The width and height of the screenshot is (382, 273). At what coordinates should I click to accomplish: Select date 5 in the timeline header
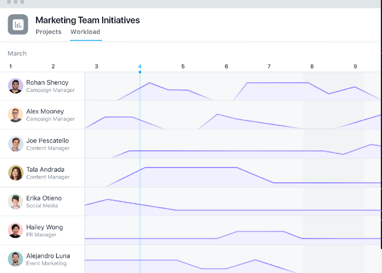(x=183, y=66)
